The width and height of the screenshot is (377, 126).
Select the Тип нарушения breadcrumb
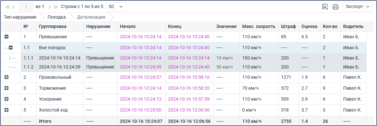[20, 17]
